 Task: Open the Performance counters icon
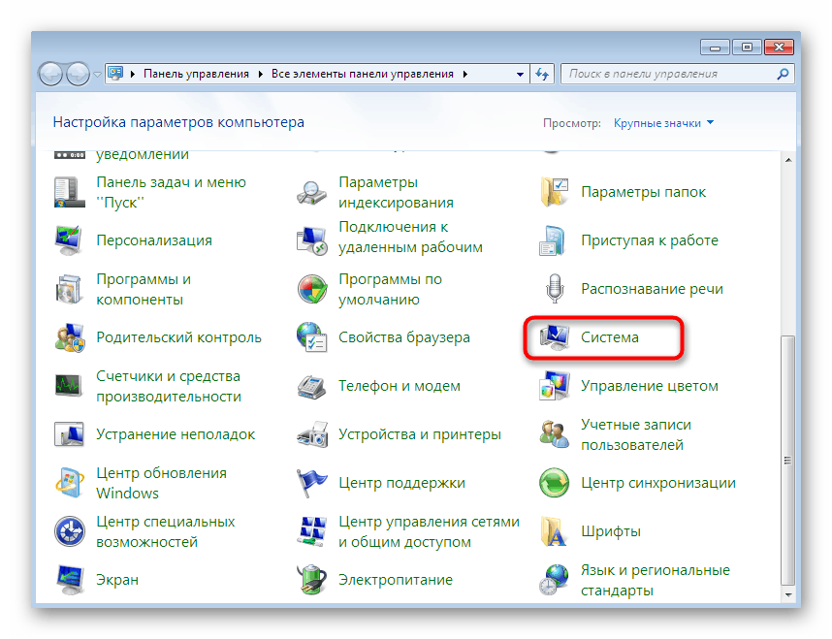click(x=70, y=386)
